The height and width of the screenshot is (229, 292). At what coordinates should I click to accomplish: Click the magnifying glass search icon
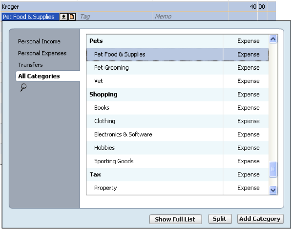click(23, 87)
